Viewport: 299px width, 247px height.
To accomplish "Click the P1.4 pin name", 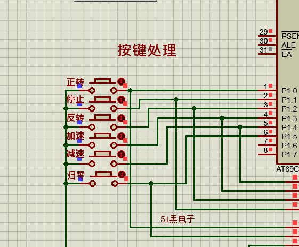I will click(x=289, y=127).
